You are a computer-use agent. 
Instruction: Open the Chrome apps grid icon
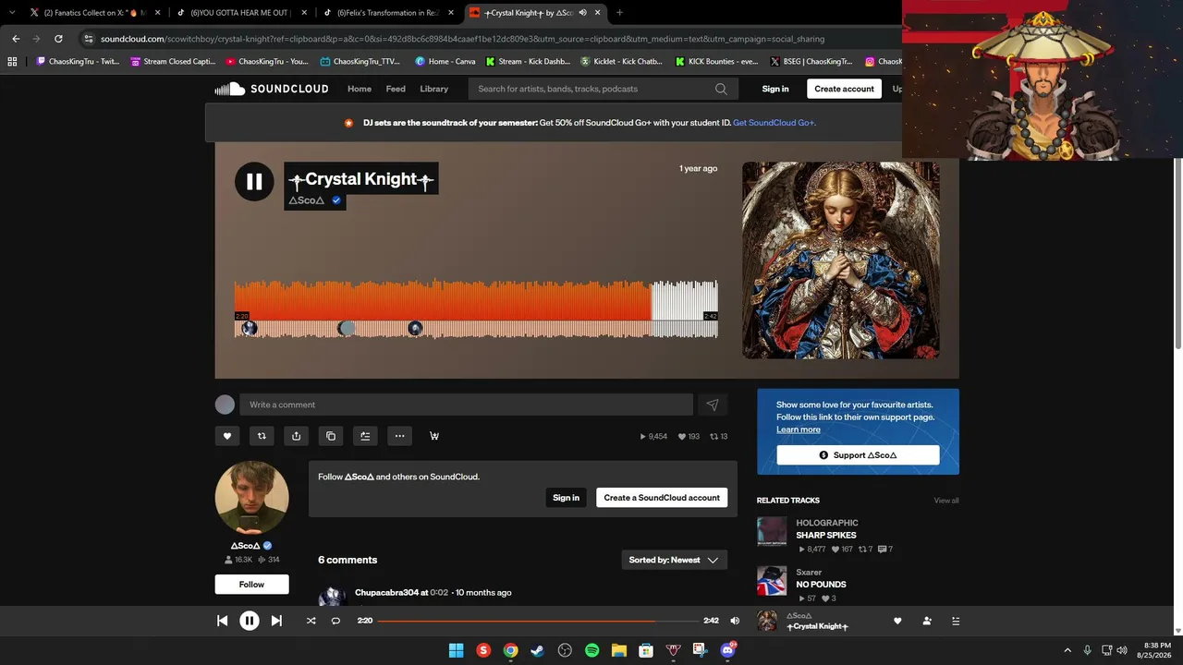point(12,62)
